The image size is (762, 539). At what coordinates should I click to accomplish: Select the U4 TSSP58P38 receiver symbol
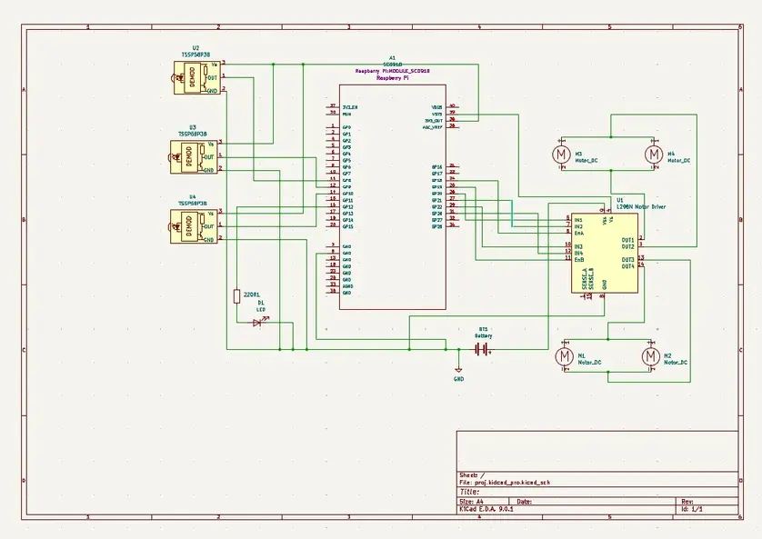click(194, 226)
